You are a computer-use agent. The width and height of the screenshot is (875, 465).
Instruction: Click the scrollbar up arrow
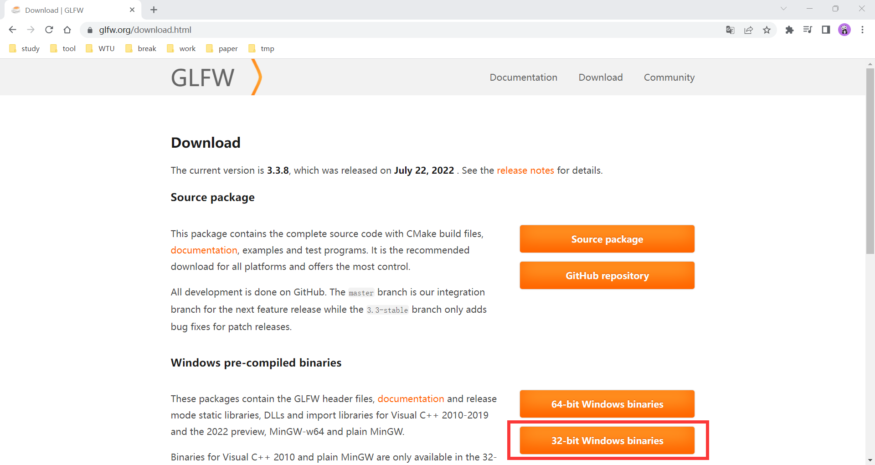coord(870,64)
